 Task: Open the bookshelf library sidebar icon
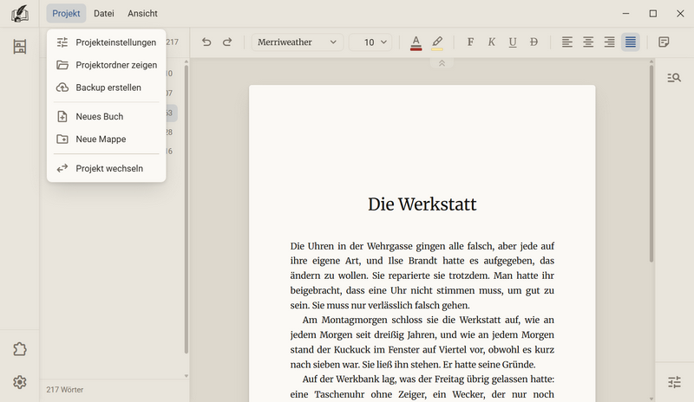tap(19, 47)
